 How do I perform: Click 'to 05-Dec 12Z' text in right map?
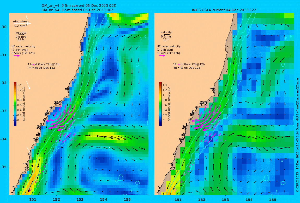190,68
